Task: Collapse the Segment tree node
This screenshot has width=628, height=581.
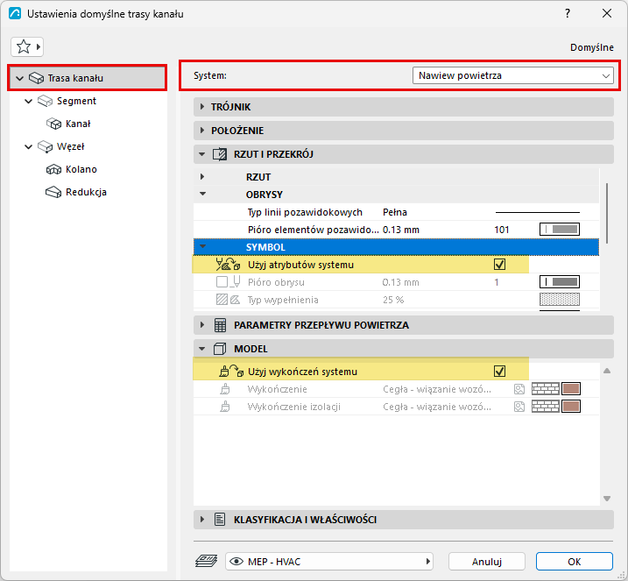Action: click(x=28, y=101)
